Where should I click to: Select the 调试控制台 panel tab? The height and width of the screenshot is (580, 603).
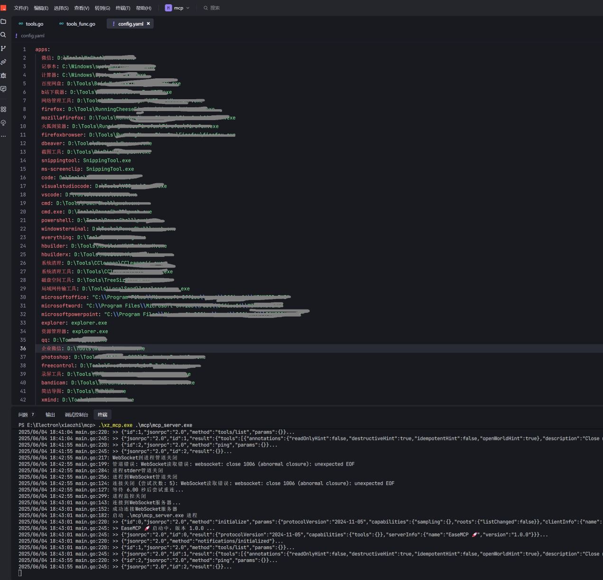(x=76, y=414)
